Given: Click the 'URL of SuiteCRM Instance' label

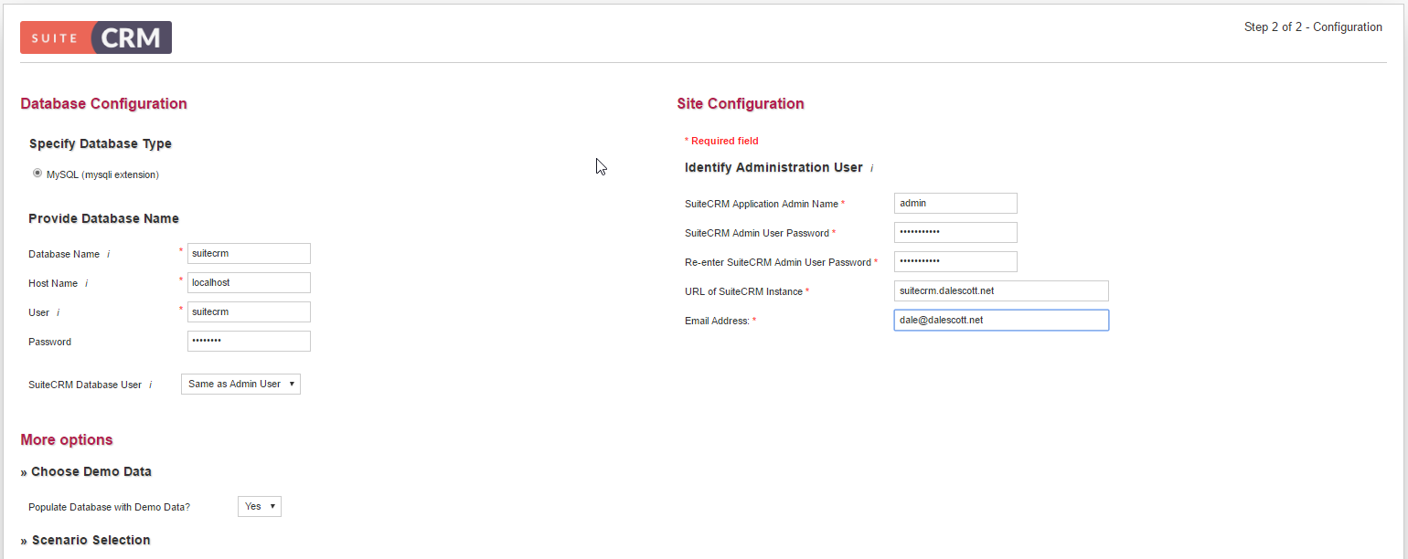Looking at the screenshot, I should pyautogui.click(x=743, y=292).
